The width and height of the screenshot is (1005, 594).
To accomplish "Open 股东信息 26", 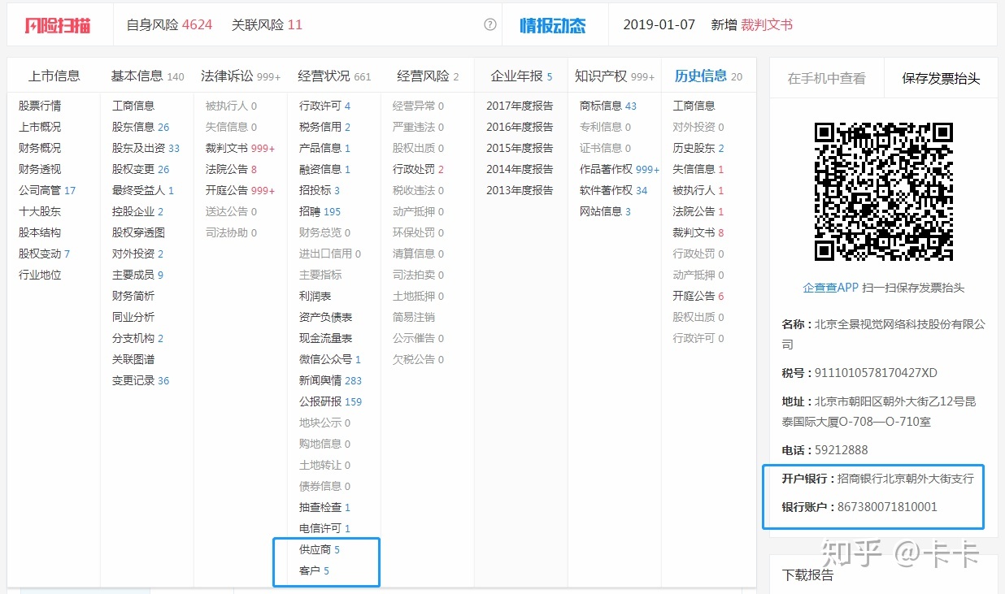I will [141, 127].
